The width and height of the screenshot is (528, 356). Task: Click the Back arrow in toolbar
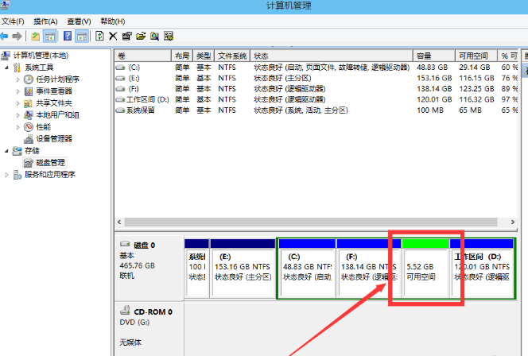tap(5, 36)
